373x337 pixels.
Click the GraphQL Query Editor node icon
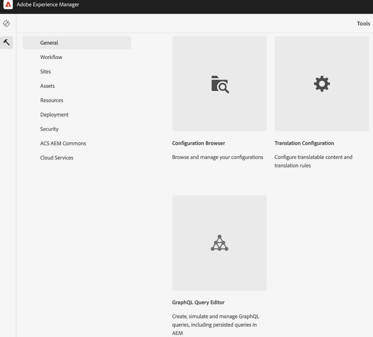[x=219, y=243]
